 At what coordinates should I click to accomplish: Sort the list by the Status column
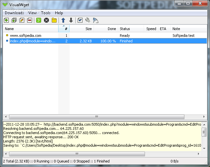(131, 29)
